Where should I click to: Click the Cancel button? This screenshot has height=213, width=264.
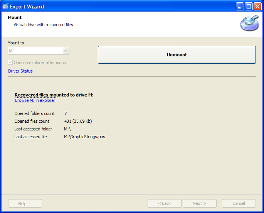(239, 203)
